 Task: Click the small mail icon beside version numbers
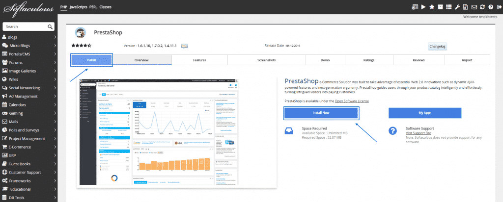pyautogui.click(x=184, y=46)
